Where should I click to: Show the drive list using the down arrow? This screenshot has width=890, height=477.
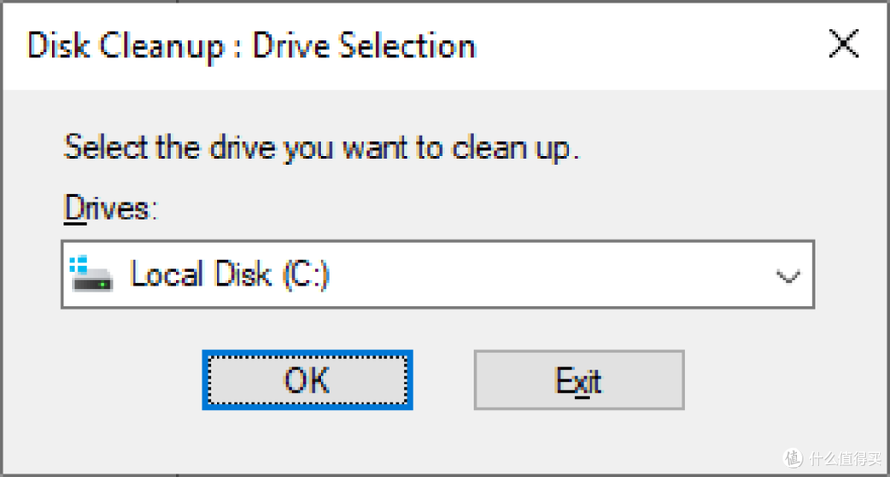pos(788,277)
